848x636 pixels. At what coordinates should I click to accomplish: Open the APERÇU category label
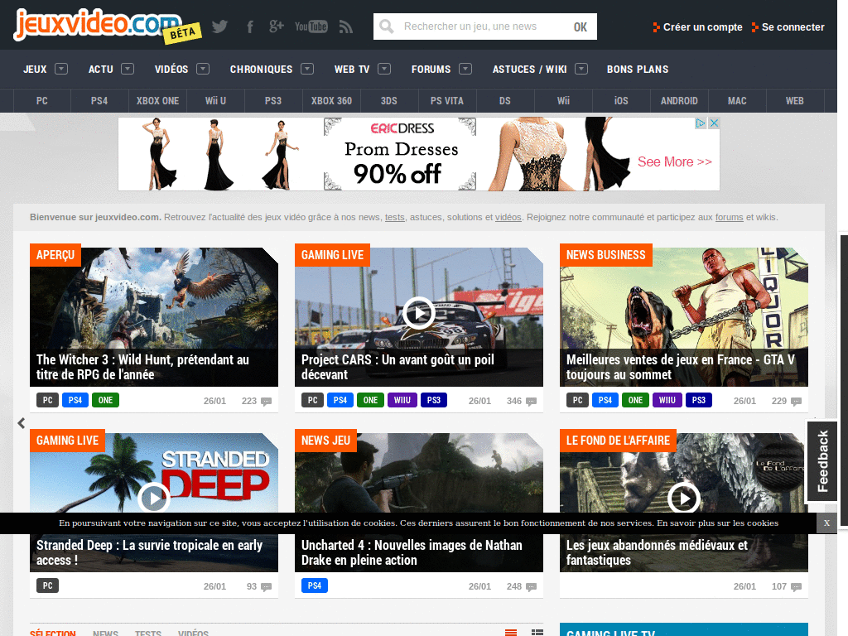(55, 255)
